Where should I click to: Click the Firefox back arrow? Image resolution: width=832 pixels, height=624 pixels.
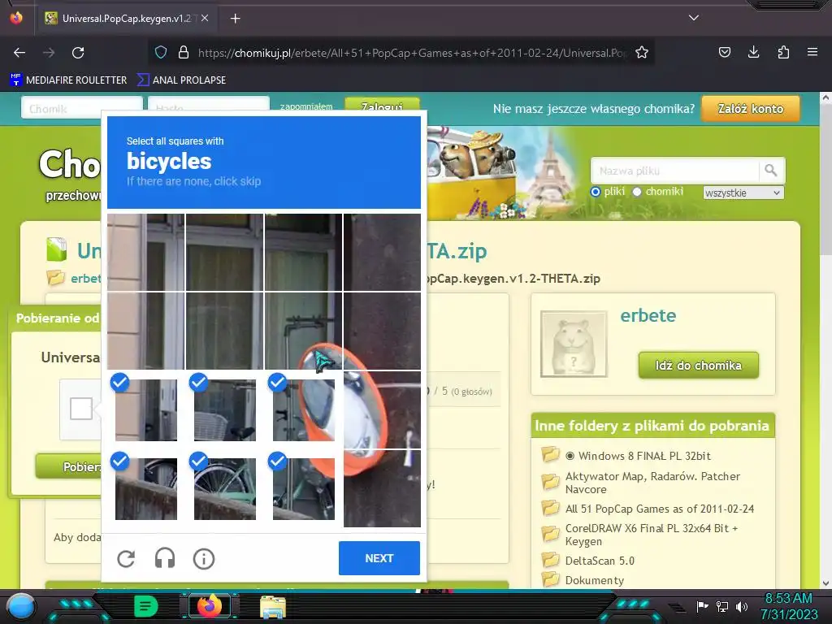click(19, 53)
